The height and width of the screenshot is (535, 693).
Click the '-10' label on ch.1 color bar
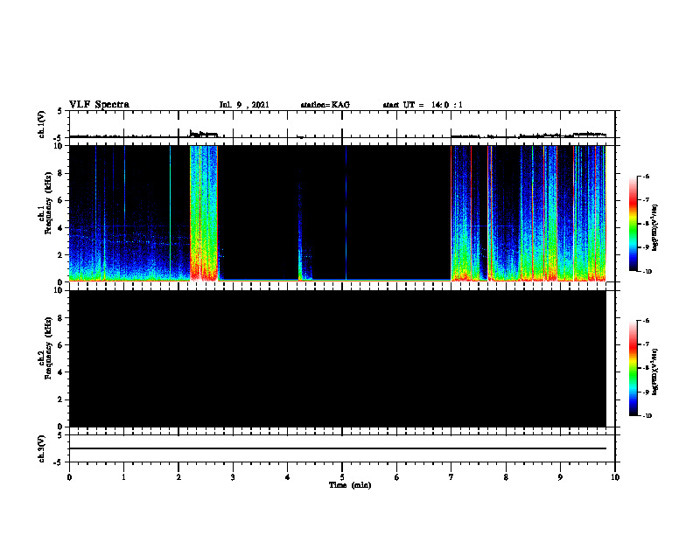[647, 272]
